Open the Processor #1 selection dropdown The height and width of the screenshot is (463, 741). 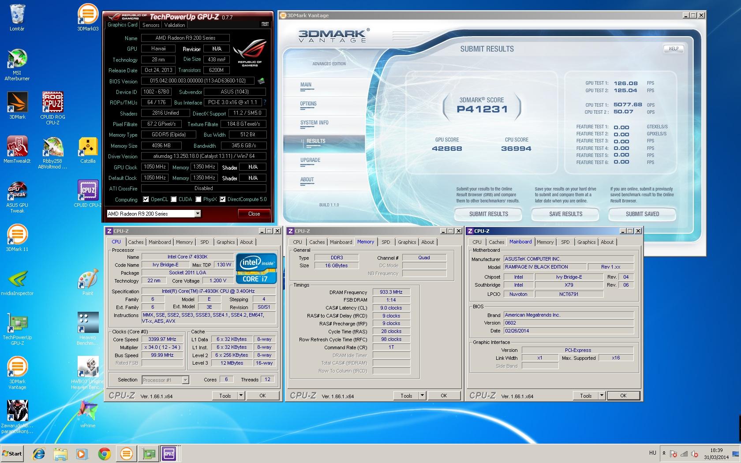pyautogui.click(x=165, y=380)
